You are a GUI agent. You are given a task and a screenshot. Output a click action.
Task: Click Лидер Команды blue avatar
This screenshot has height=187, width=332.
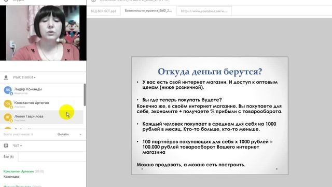pos(8,90)
